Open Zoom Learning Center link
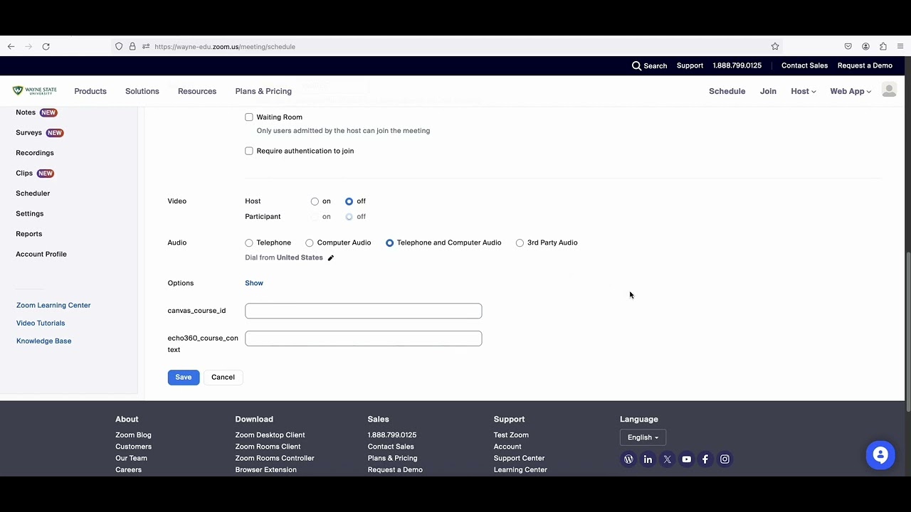 click(x=53, y=305)
